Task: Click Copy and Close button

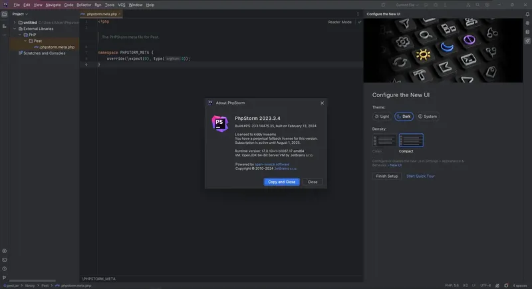Action: point(281,182)
